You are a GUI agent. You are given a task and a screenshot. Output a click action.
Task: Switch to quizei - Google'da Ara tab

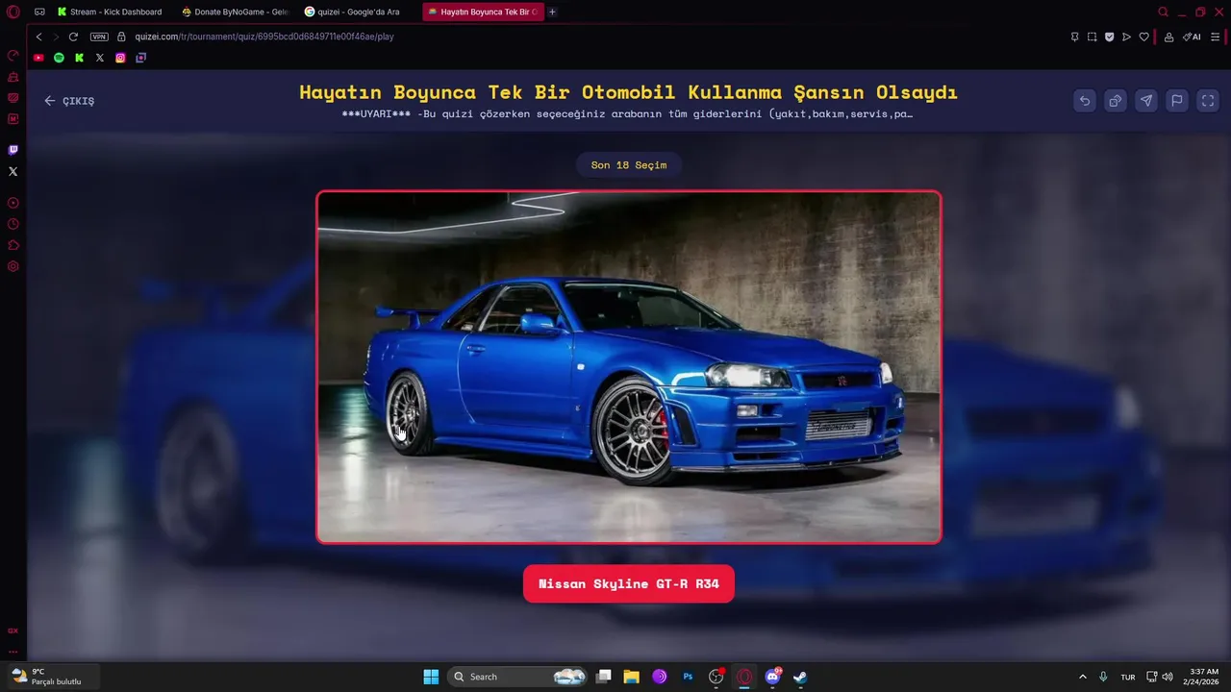pos(358,12)
